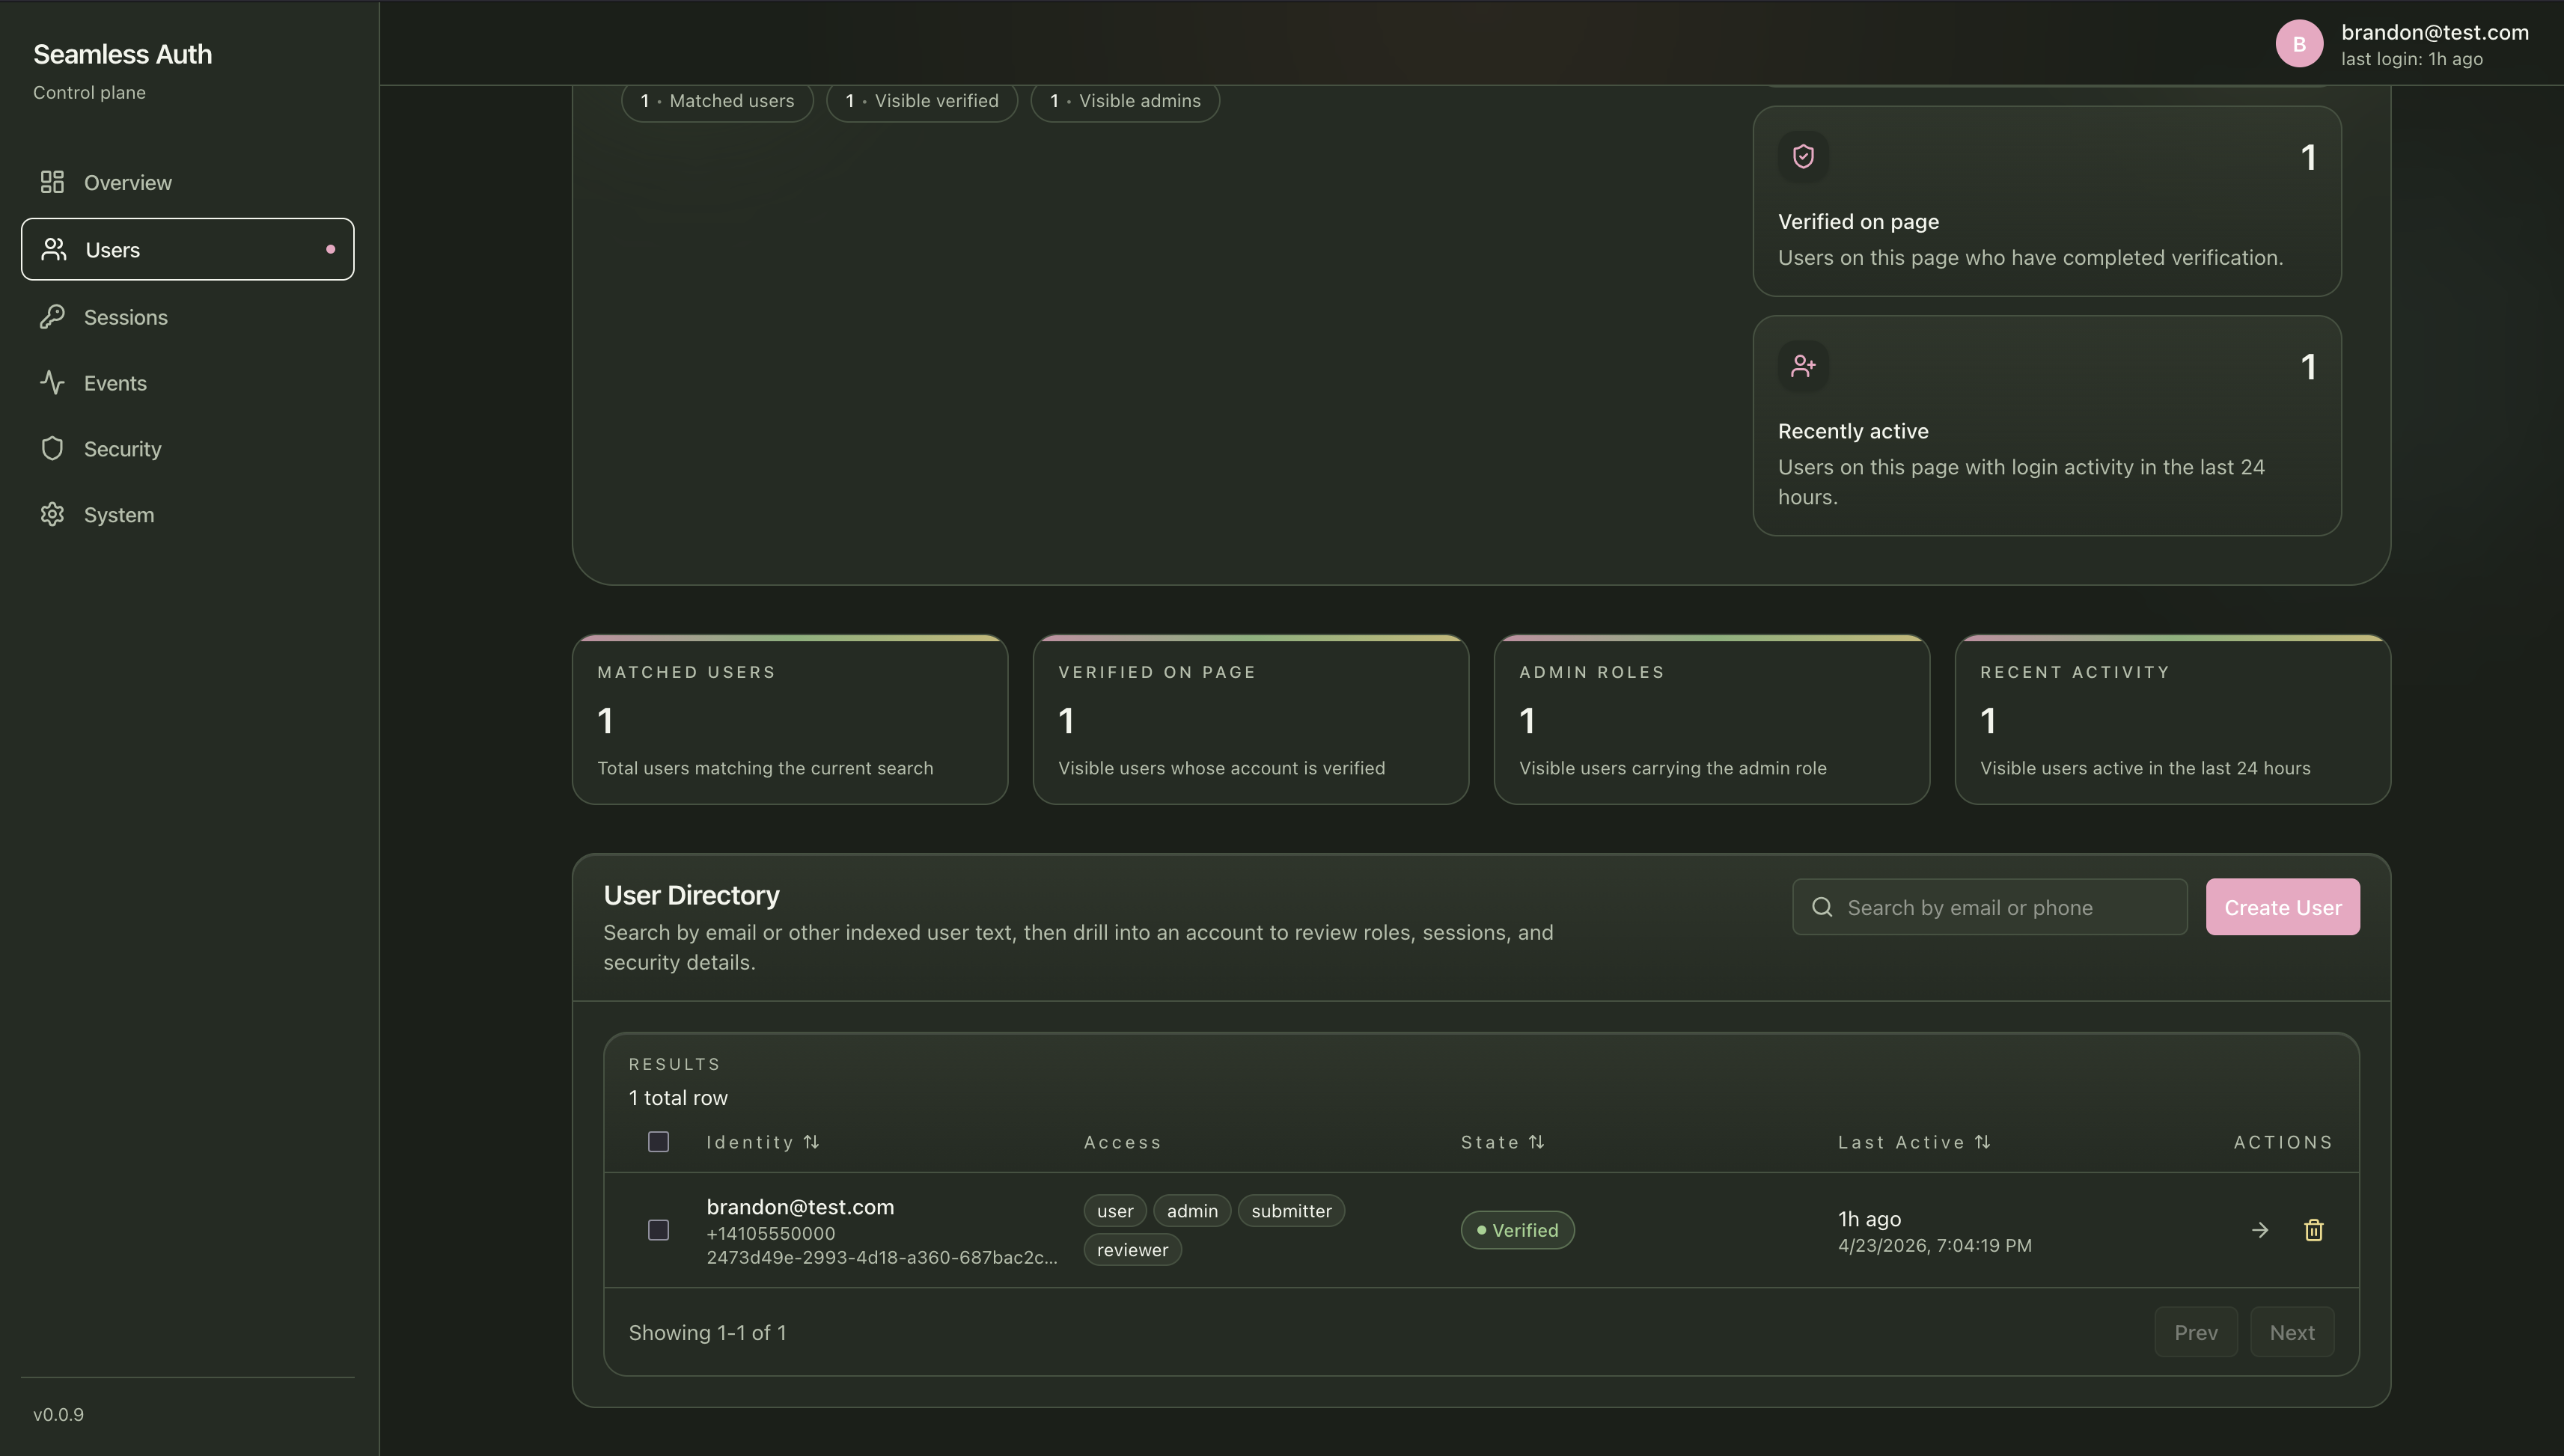
Task: Click the Sessions key icon
Action: pos(52,317)
